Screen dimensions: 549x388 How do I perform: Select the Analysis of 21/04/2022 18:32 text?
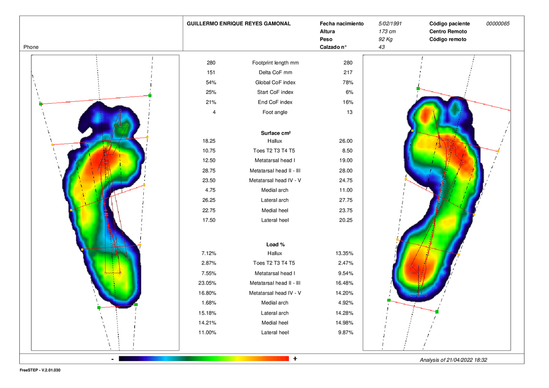click(453, 360)
